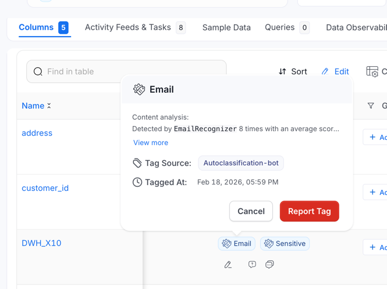This screenshot has height=289, width=387.
Task: Click the Queries count badge 0
Action: [304, 27]
